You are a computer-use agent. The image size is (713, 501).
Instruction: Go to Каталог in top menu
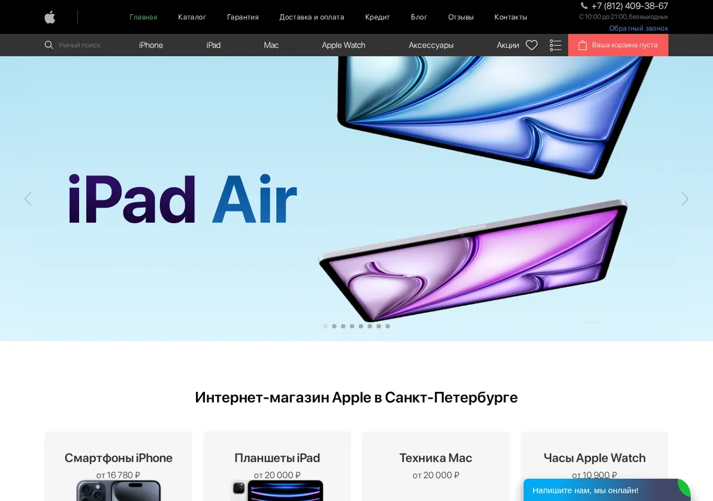pyautogui.click(x=192, y=17)
